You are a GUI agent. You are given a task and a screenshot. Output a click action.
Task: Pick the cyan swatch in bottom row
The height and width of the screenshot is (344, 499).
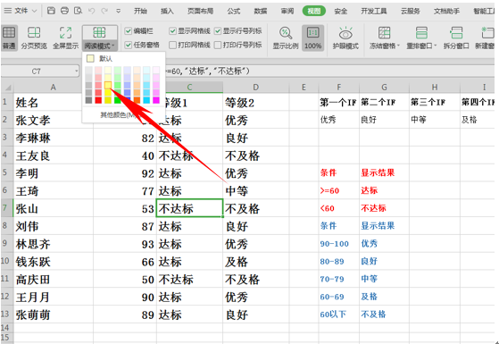(x=146, y=100)
